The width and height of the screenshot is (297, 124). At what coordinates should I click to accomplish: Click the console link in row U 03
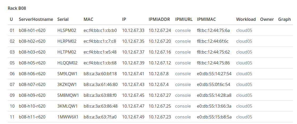[183, 52]
